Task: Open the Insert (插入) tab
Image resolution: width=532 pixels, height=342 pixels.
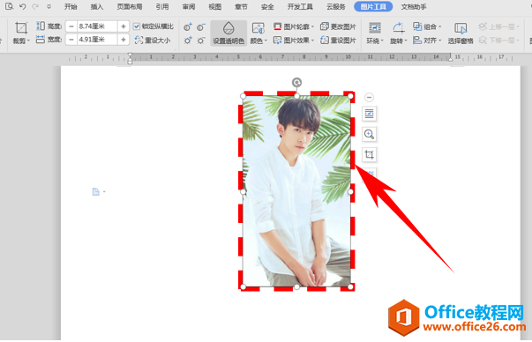Action: (97, 6)
